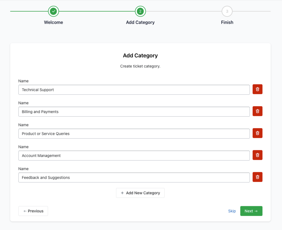The width and height of the screenshot is (282, 230).
Task: Remove the Product or Service Queries category
Action: 257,133
